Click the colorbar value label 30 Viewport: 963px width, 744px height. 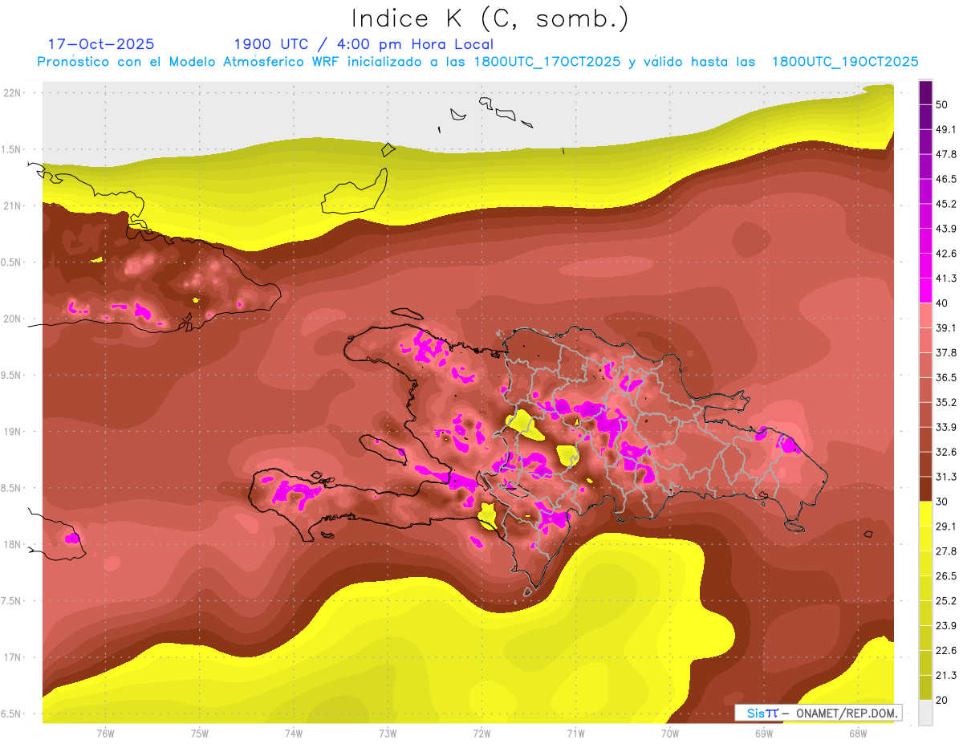click(942, 502)
